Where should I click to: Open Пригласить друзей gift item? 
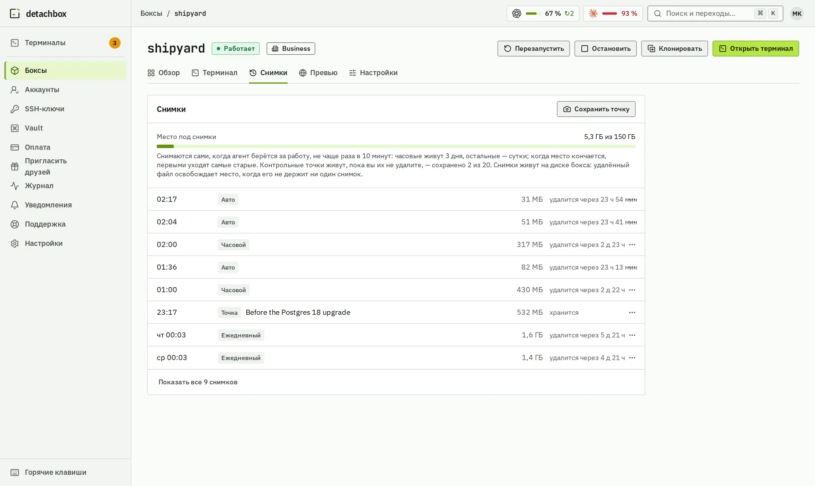coord(65,167)
